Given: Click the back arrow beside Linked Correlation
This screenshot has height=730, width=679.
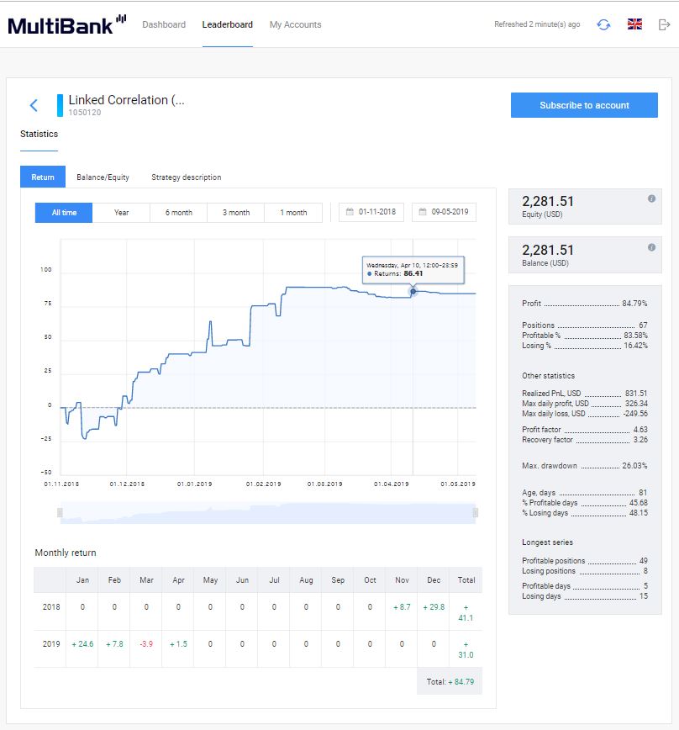Looking at the screenshot, I should tap(34, 105).
